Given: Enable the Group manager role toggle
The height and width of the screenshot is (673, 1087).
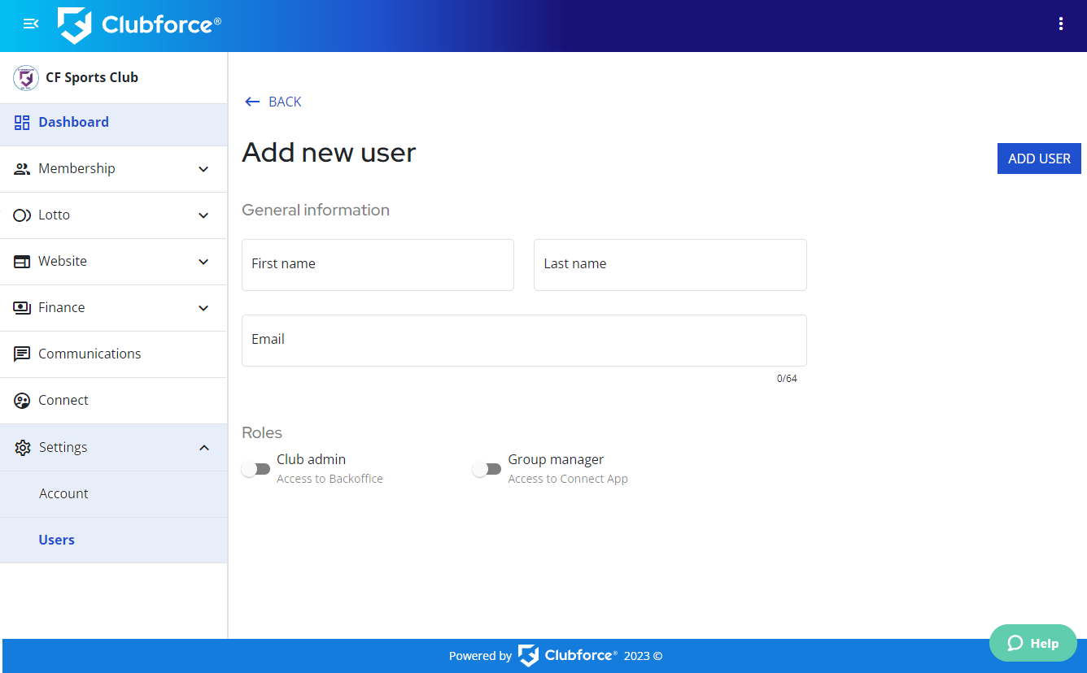Looking at the screenshot, I should (x=487, y=469).
